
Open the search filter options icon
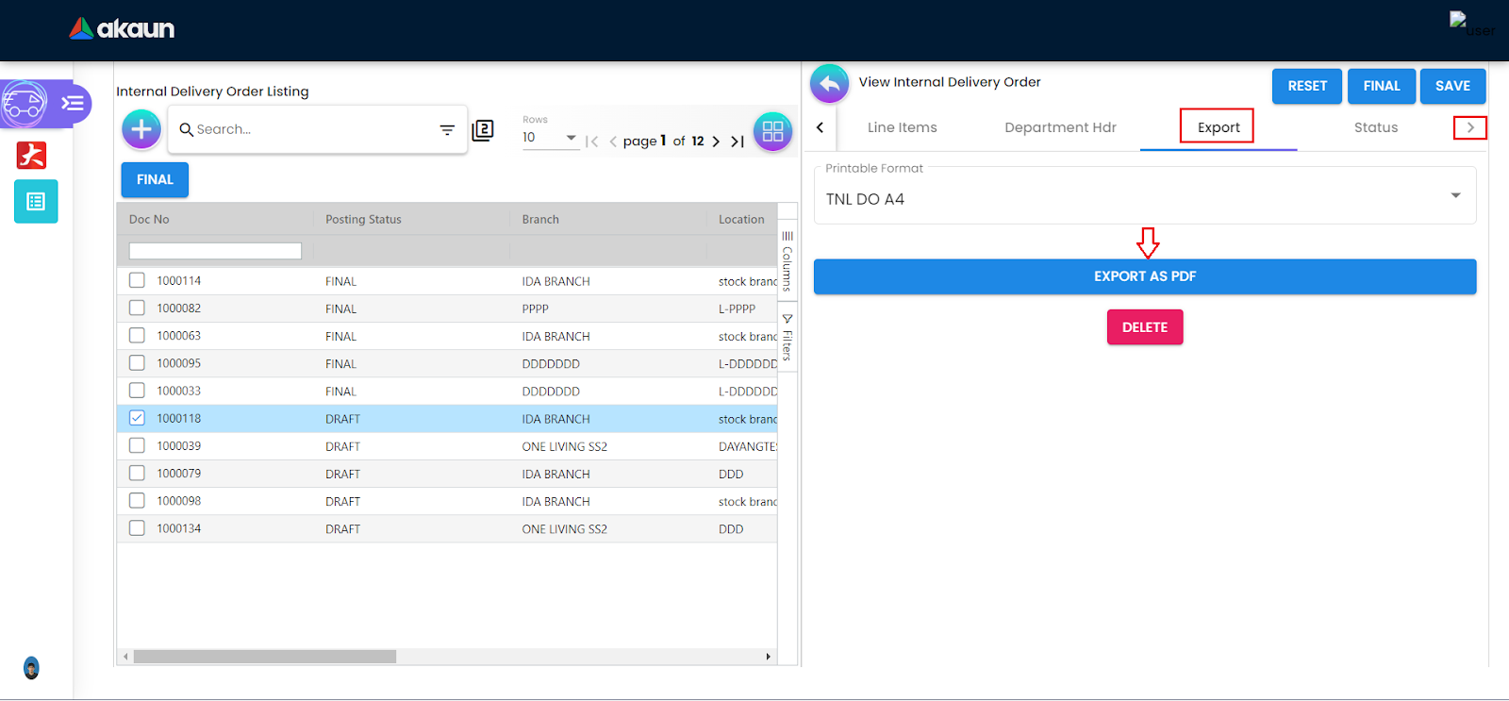[x=447, y=130]
